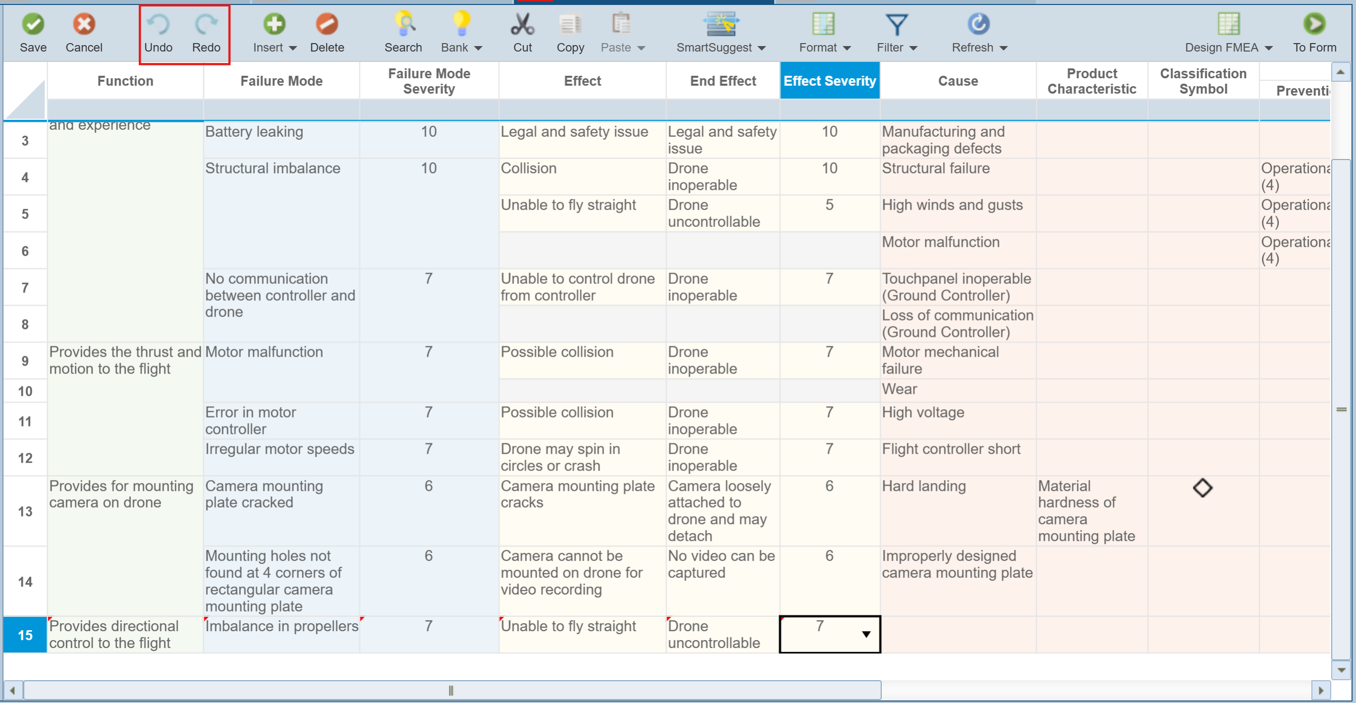The height and width of the screenshot is (703, 1356).
Task: Click the green Save checkmark icon
Action: (33, 24)
